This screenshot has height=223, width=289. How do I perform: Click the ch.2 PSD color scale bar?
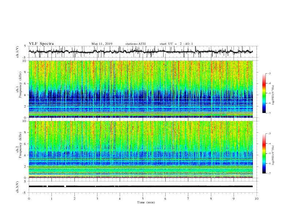(264, 153)
